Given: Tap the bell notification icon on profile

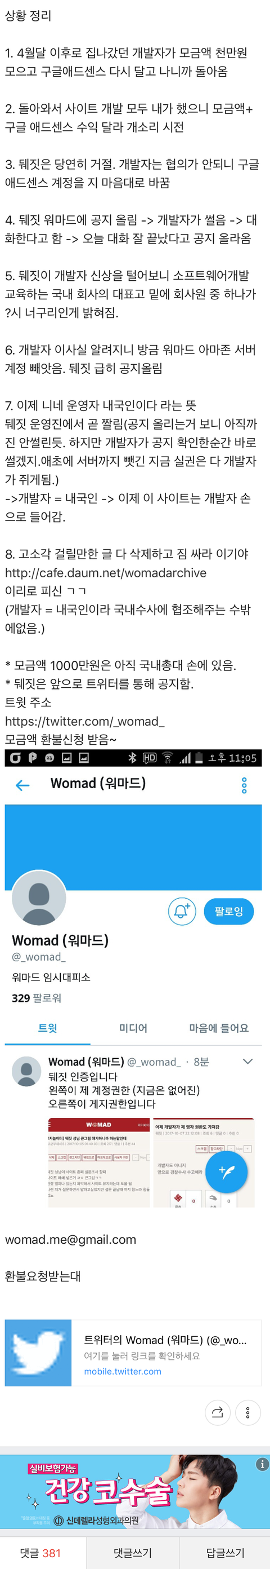Looking at the screenshot, I should point(182,911).
